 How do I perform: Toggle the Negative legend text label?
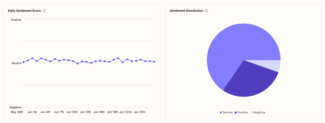[259, 113]
